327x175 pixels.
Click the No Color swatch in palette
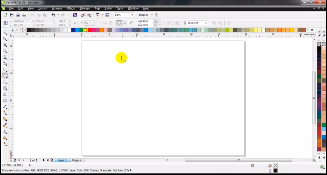click(25, 30)
